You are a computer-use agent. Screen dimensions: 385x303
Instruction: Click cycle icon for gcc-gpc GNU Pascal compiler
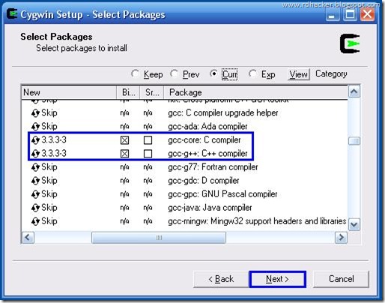click(35, 194)
